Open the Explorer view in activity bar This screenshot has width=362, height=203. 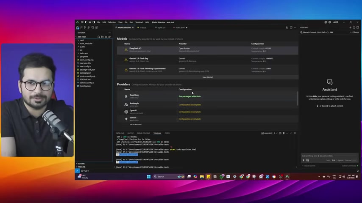pos(77,27)
